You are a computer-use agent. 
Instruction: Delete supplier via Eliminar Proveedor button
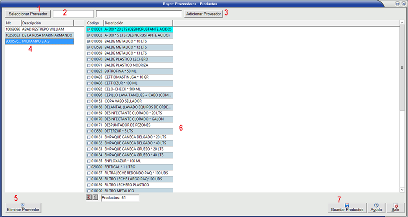(x=22, y=208)
